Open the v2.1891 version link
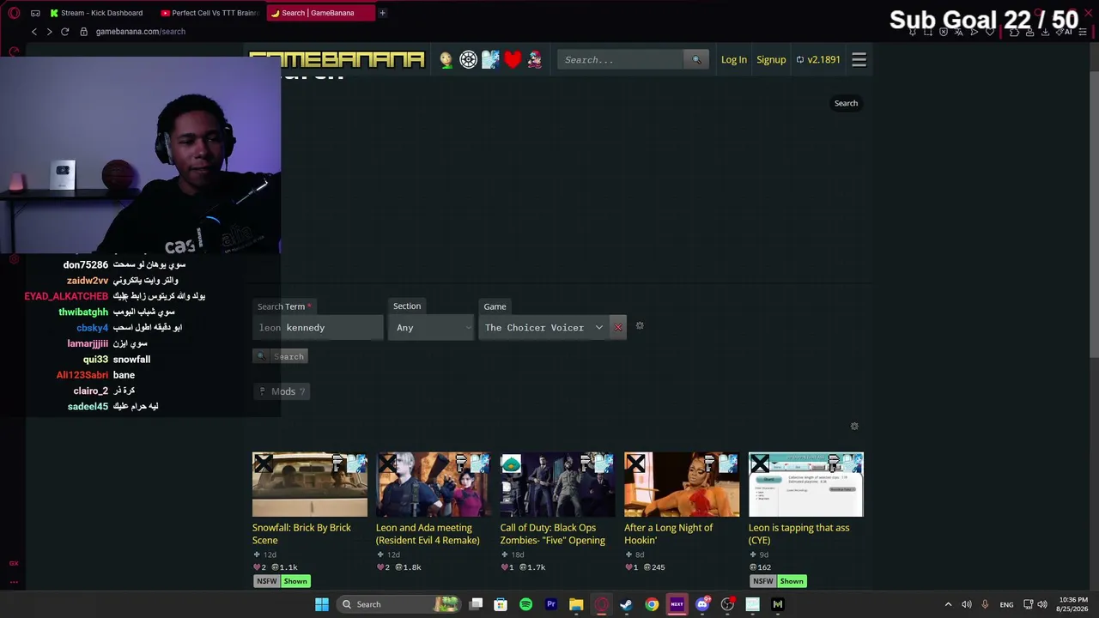1099x618 pixels. (818, 59)
